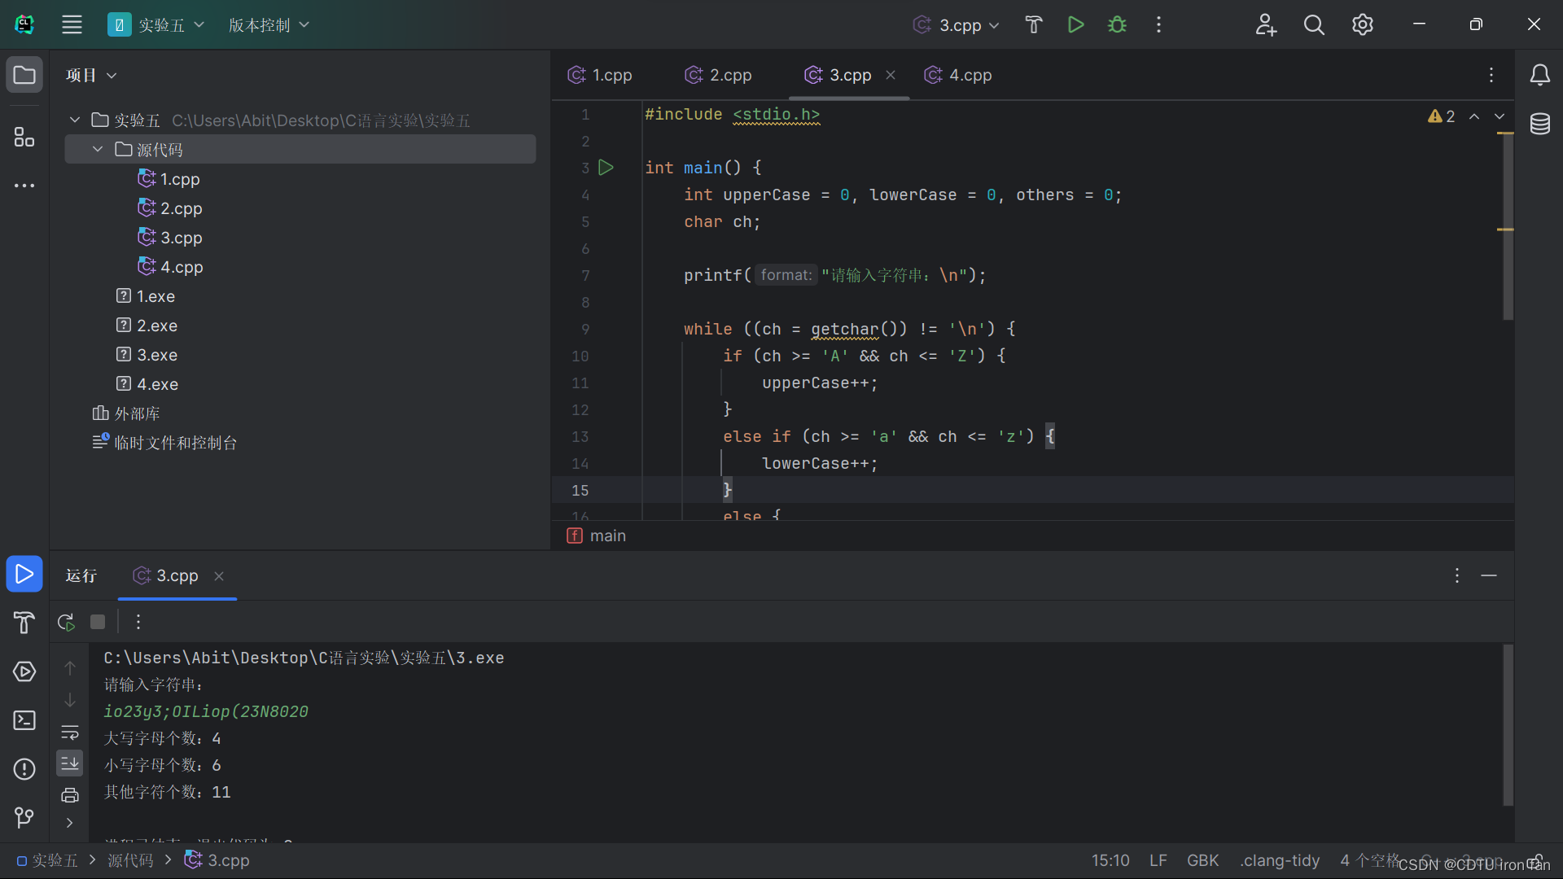Open the Terminal tool window
Viewport: 1563px width, 879px height.
[24, 720]
